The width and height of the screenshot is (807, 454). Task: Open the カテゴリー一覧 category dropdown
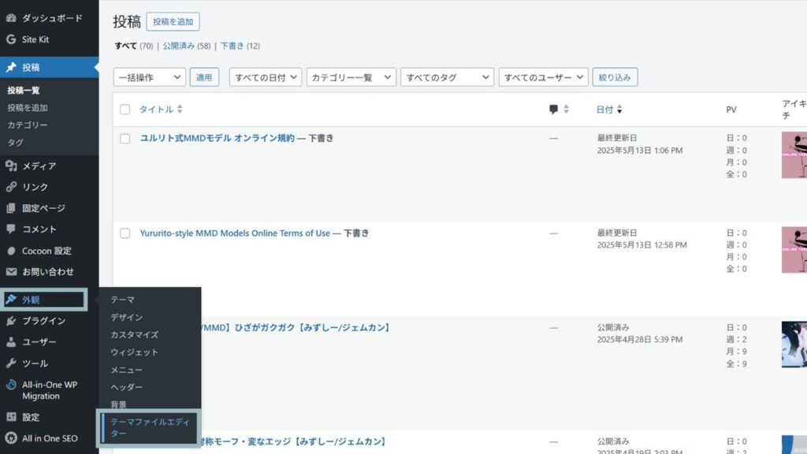click(x=351, y=77)
